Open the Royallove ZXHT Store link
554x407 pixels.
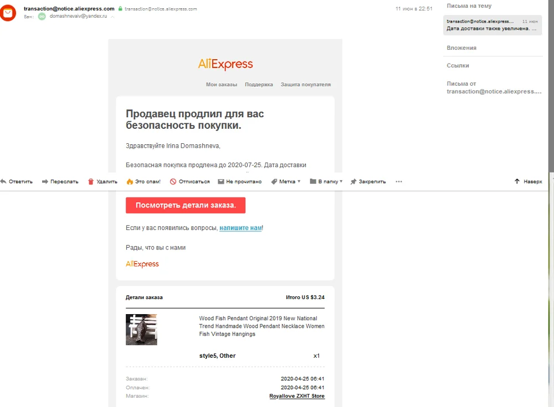click(297, 396)
